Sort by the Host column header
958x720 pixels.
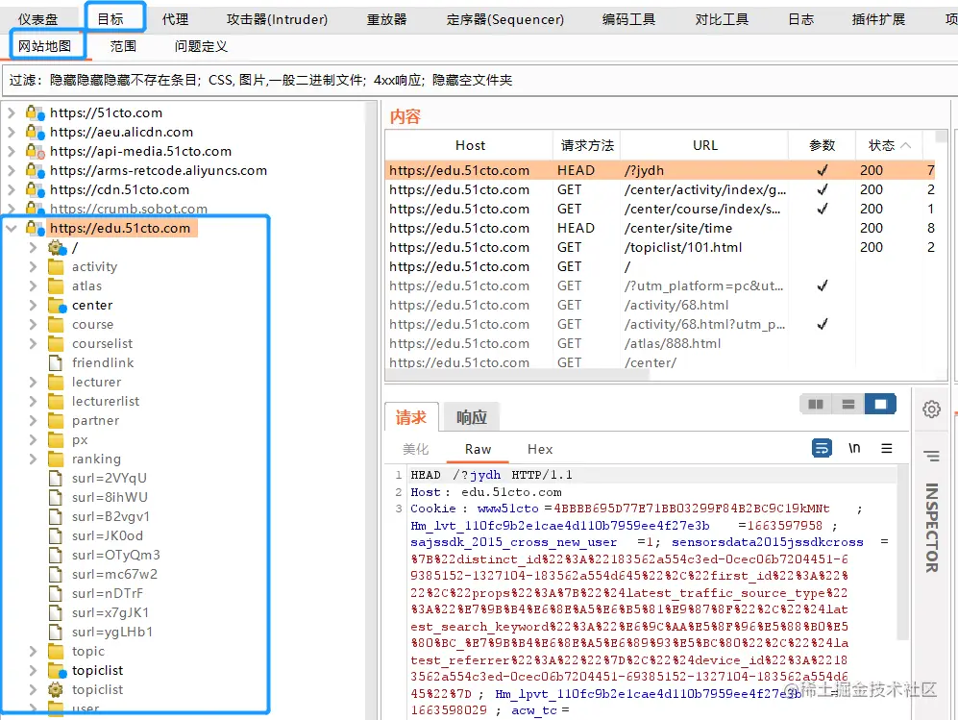470,145
